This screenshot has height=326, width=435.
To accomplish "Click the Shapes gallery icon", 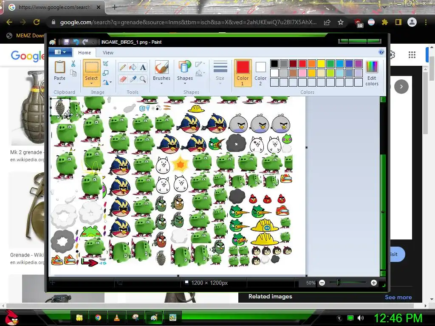I will pos(185,67).
